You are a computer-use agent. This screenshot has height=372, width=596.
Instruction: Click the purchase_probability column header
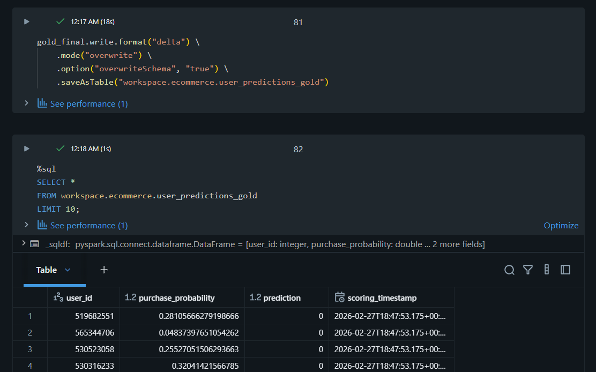tap(182, 297)
